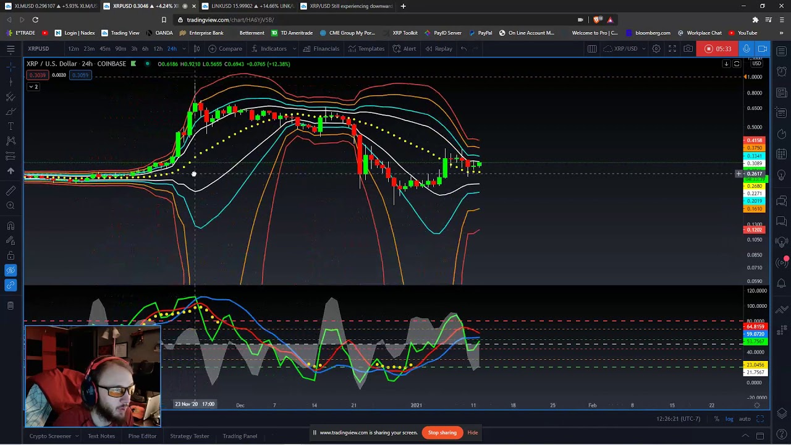
Task: Open the Financials menu
Action: point(321,49)
